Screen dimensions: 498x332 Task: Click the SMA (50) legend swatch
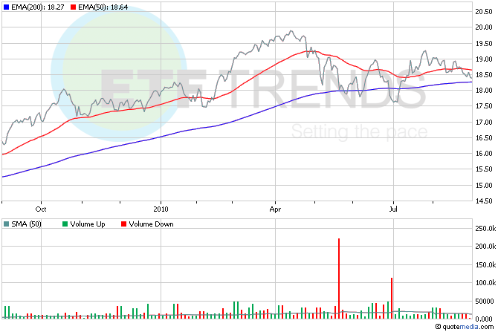pos(6,224)
